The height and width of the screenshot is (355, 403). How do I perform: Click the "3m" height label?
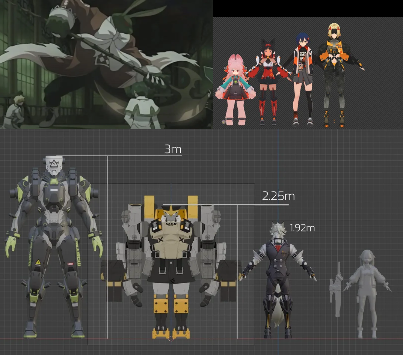(173, 149)
